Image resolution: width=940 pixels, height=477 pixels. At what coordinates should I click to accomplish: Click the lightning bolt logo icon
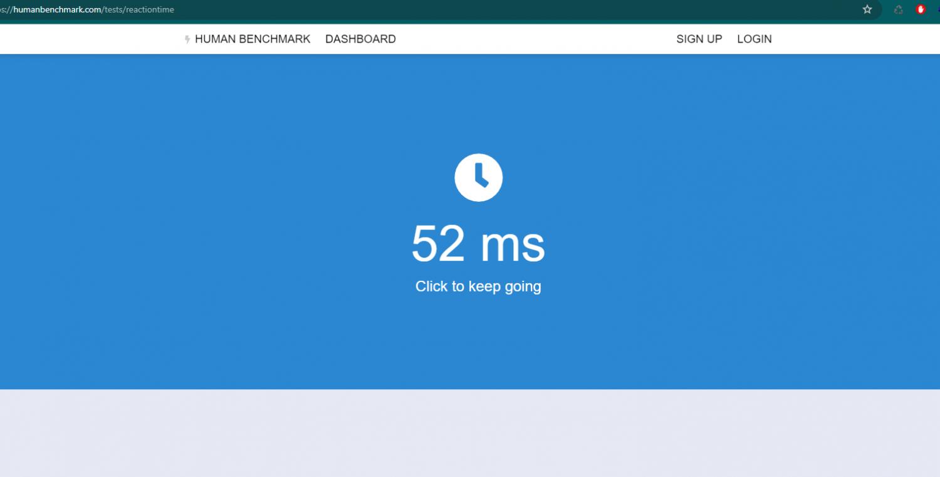[x=187, y=39]
